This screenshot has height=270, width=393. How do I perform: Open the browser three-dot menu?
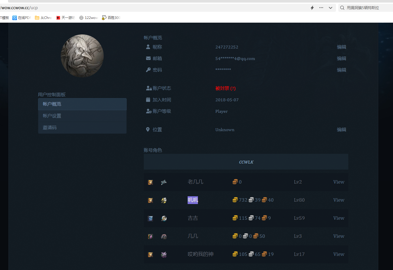[x=321, y=8]
